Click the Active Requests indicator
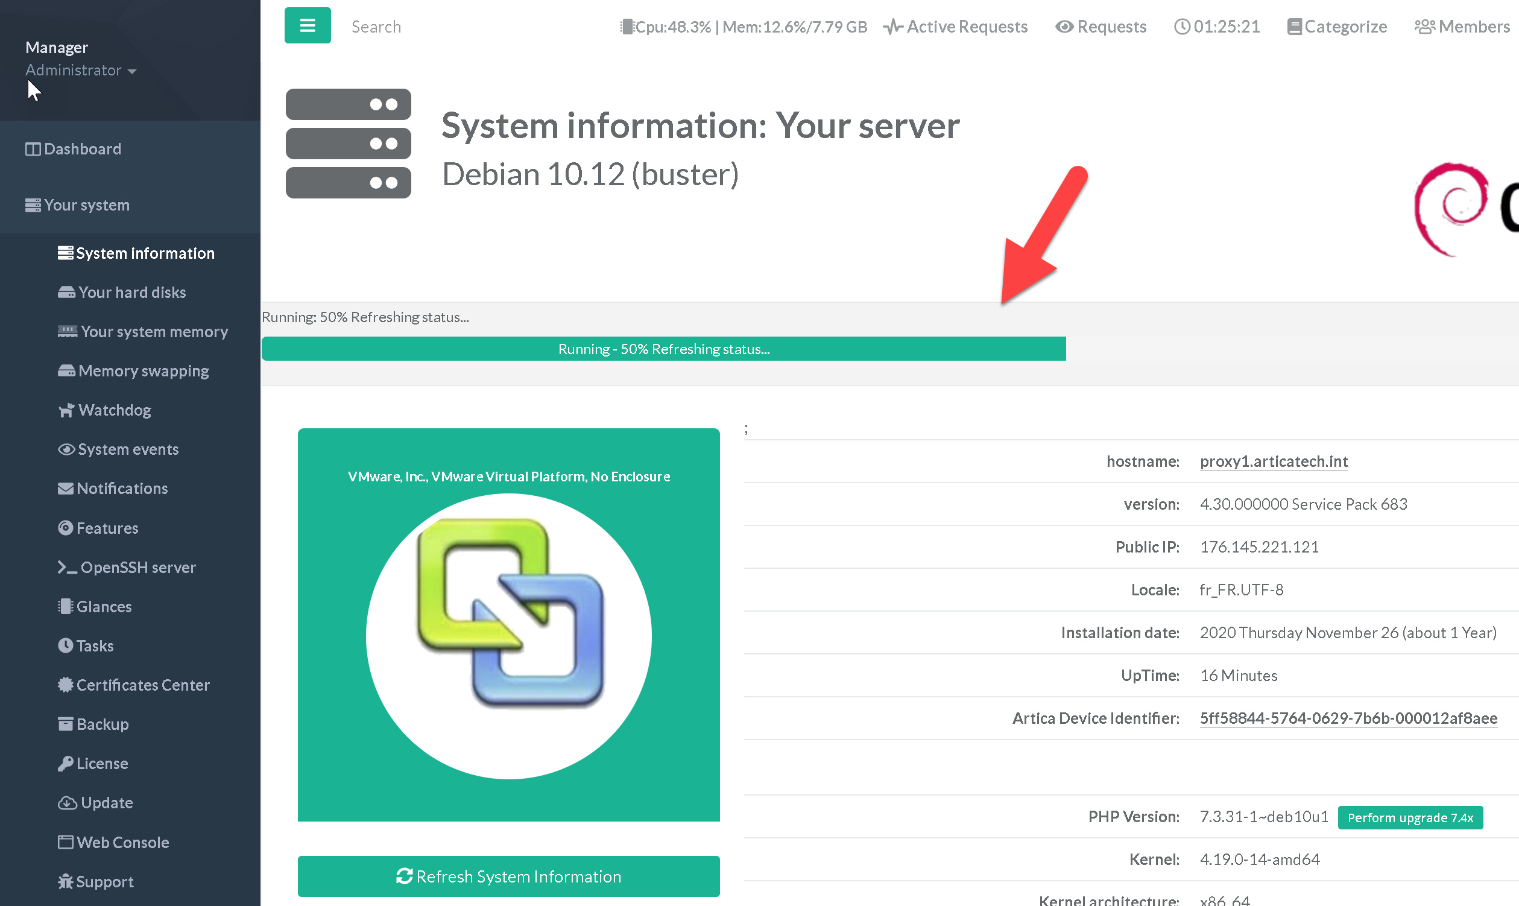The height and width of the screenshot is (906, 1519). 956,27
